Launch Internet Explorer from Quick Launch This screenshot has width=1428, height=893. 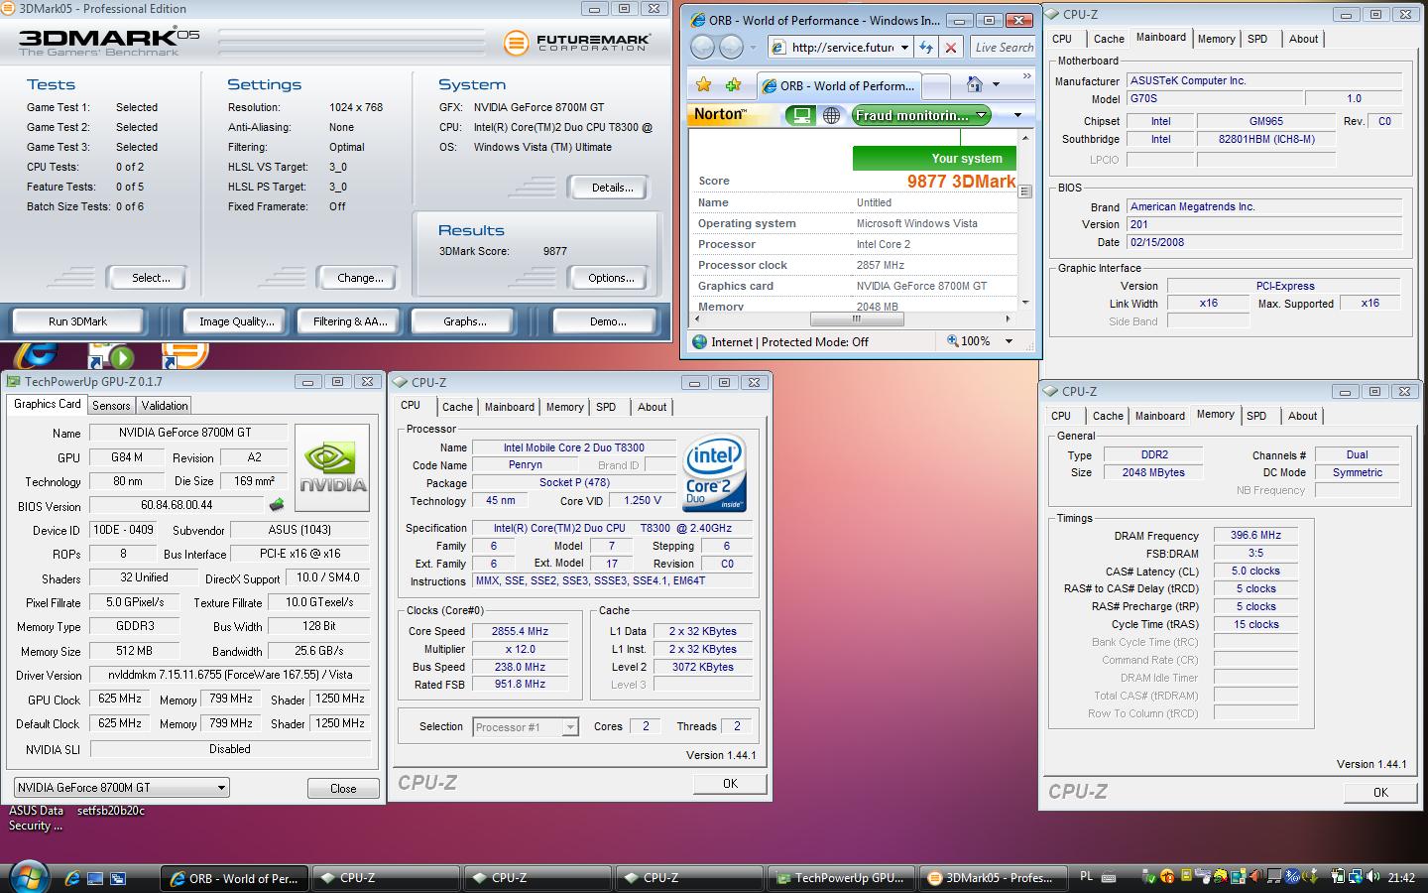[x=71, y=878]
